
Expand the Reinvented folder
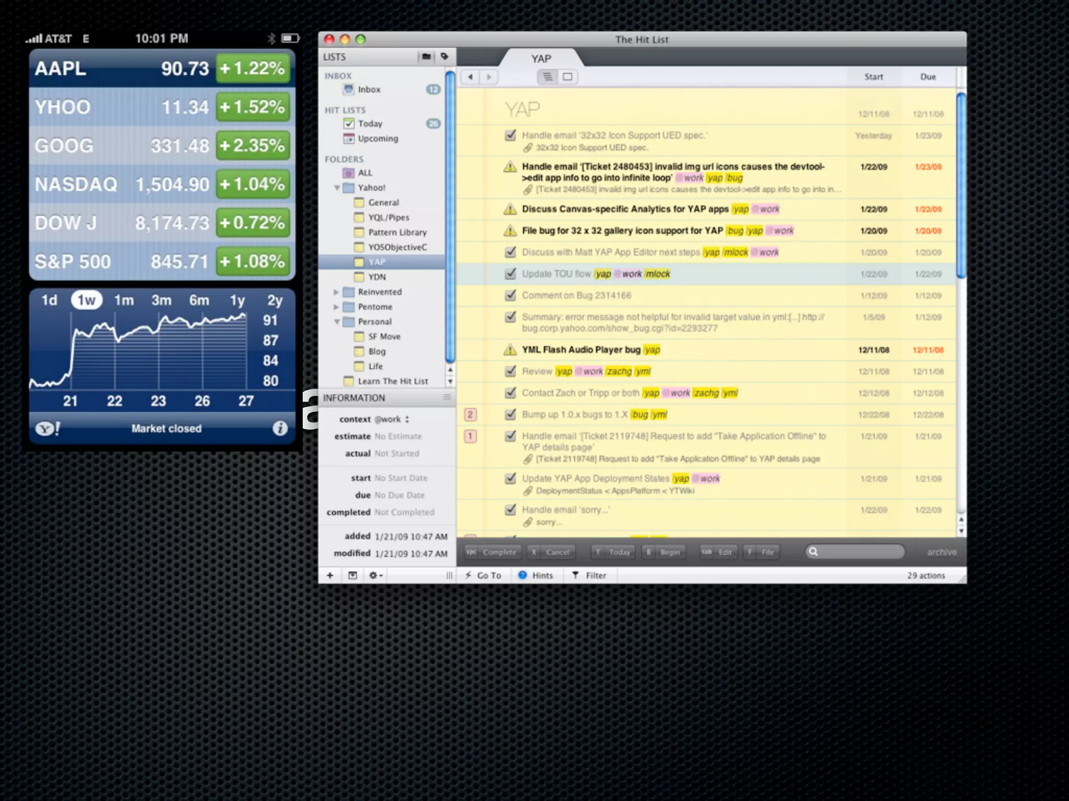click(x=337, y=292)
